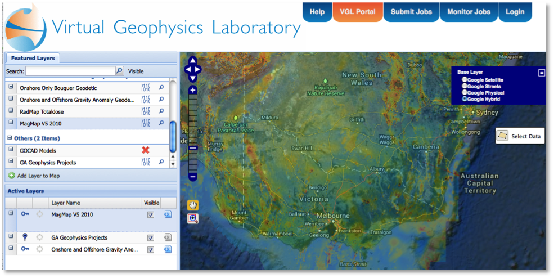This screenshot has height=278, width=554.
Task: Select the Featured Layers tab
Action: pyautogui.click(x=33, y=58)
